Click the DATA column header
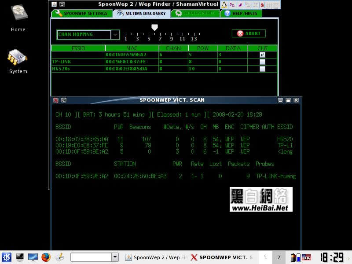The width and height of the screenshot is (352, 264). click(233, 48)
